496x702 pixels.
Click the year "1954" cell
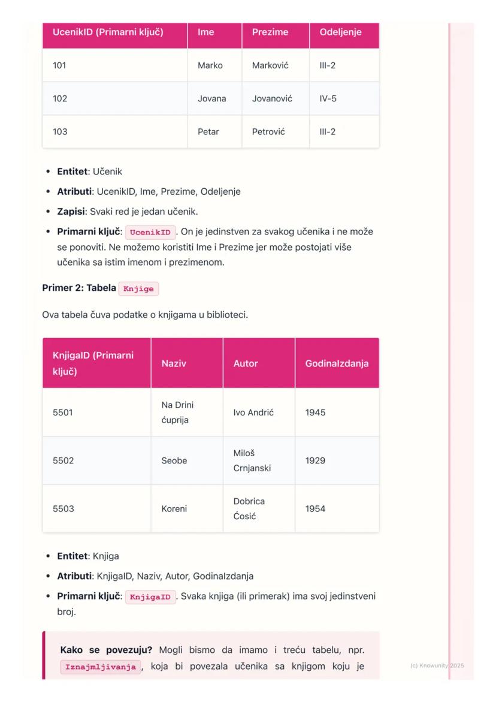point(315,509)
